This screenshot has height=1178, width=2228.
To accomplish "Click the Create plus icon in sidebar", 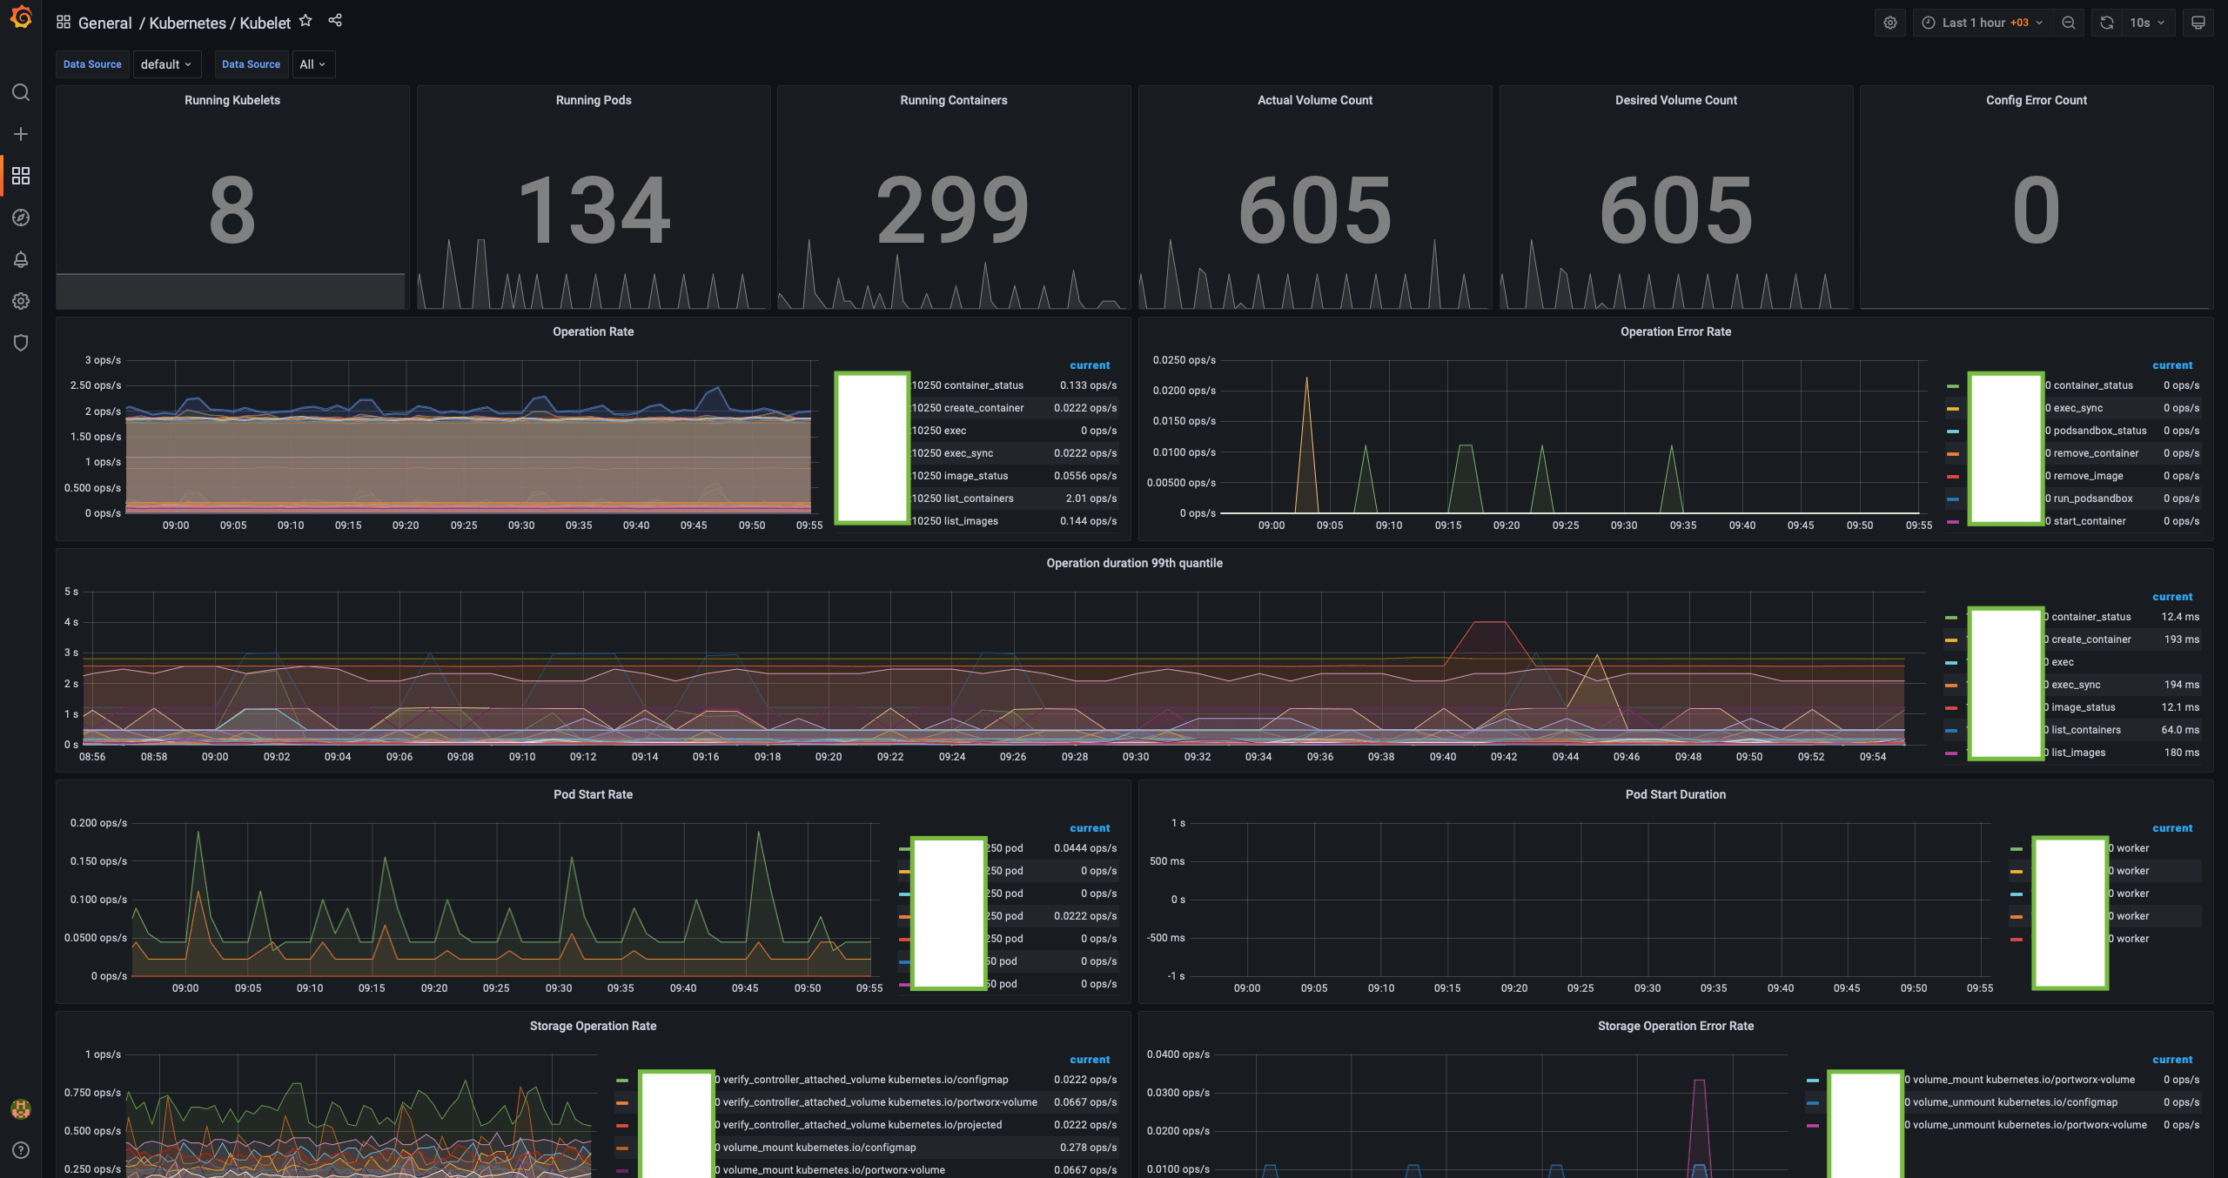I will 21,134.
